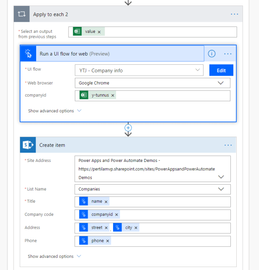Remove the city token from Address

point(136,228)
